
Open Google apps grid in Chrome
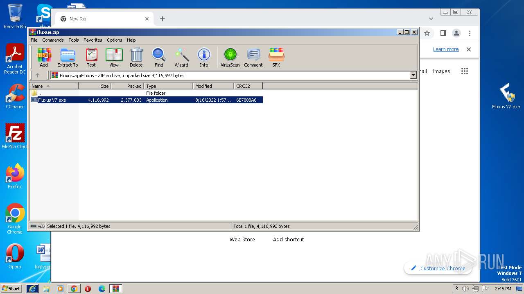click(x=464, y=71)
